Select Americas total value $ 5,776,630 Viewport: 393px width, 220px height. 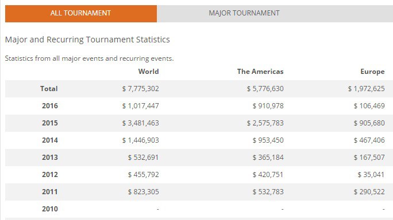(265, 89)
